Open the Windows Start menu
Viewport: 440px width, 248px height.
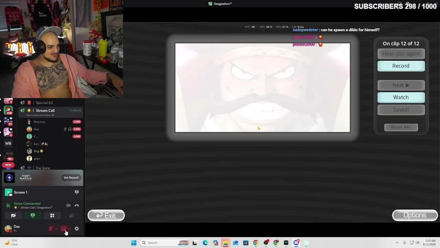point(134,243)
